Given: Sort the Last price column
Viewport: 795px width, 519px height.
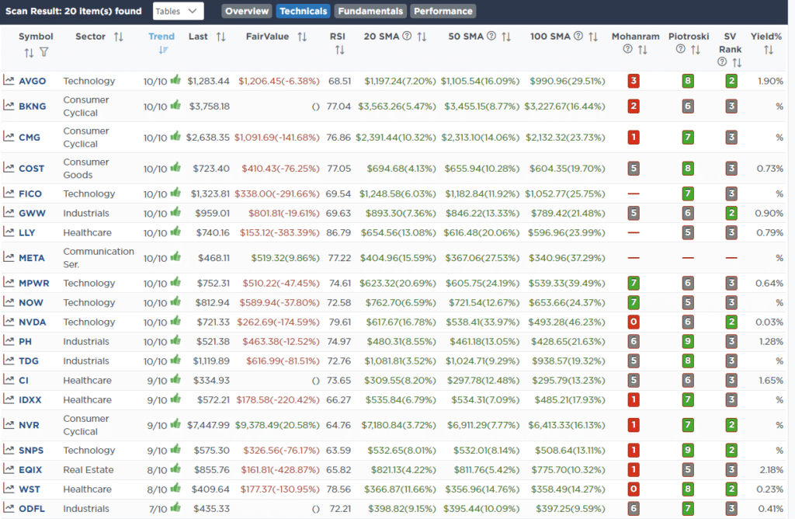Looking at the screenshot, I should (x=221, y=37).
